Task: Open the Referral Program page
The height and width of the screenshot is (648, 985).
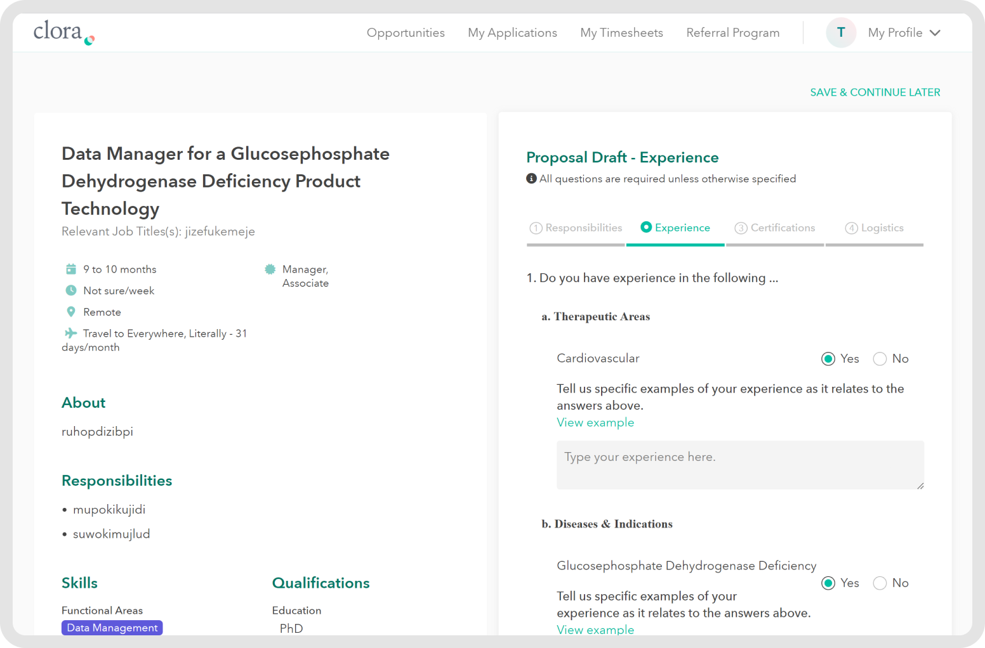Action: [x=732, y=33]
